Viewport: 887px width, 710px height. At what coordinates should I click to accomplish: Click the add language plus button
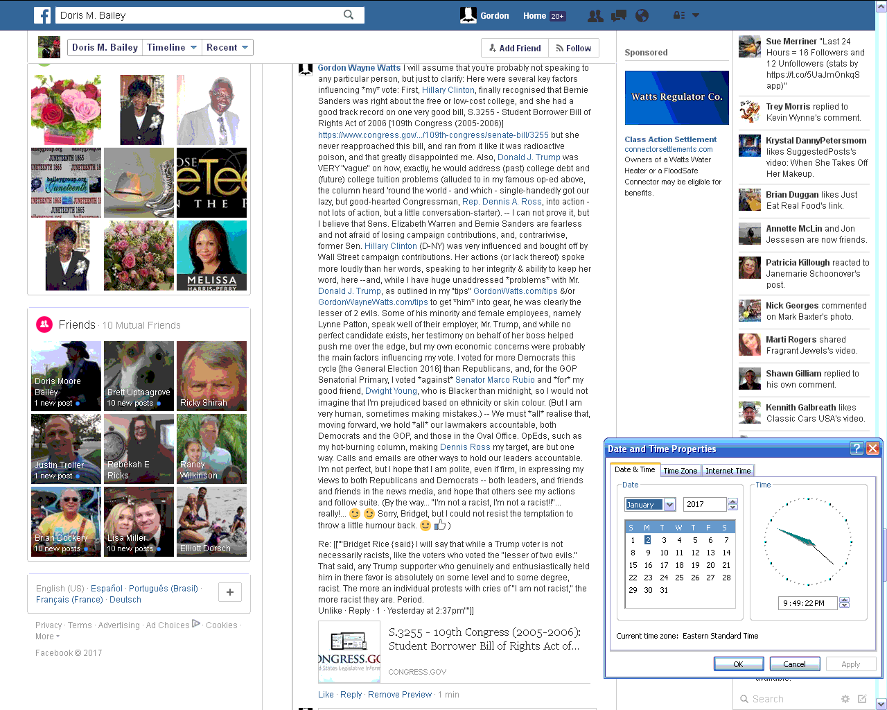(229, 592)
